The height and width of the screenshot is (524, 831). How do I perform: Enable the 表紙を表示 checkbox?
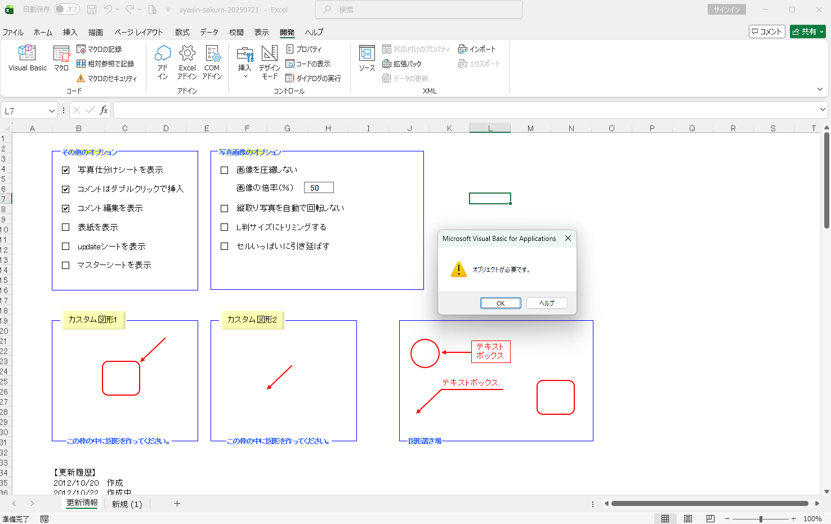(66, 227)
